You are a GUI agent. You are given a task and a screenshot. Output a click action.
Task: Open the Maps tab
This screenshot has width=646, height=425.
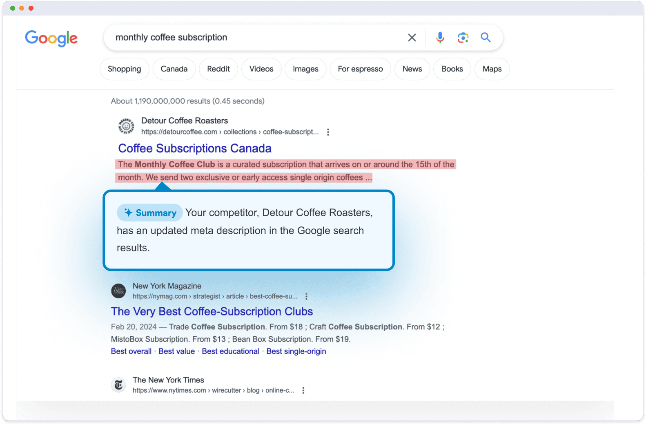click(x=492, y=69)
